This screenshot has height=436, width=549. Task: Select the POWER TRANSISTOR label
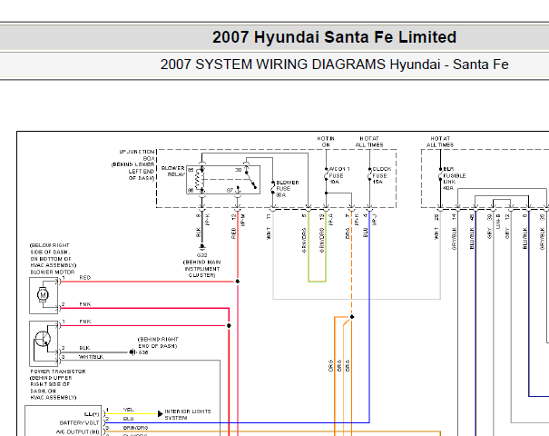tap(58, 372)
